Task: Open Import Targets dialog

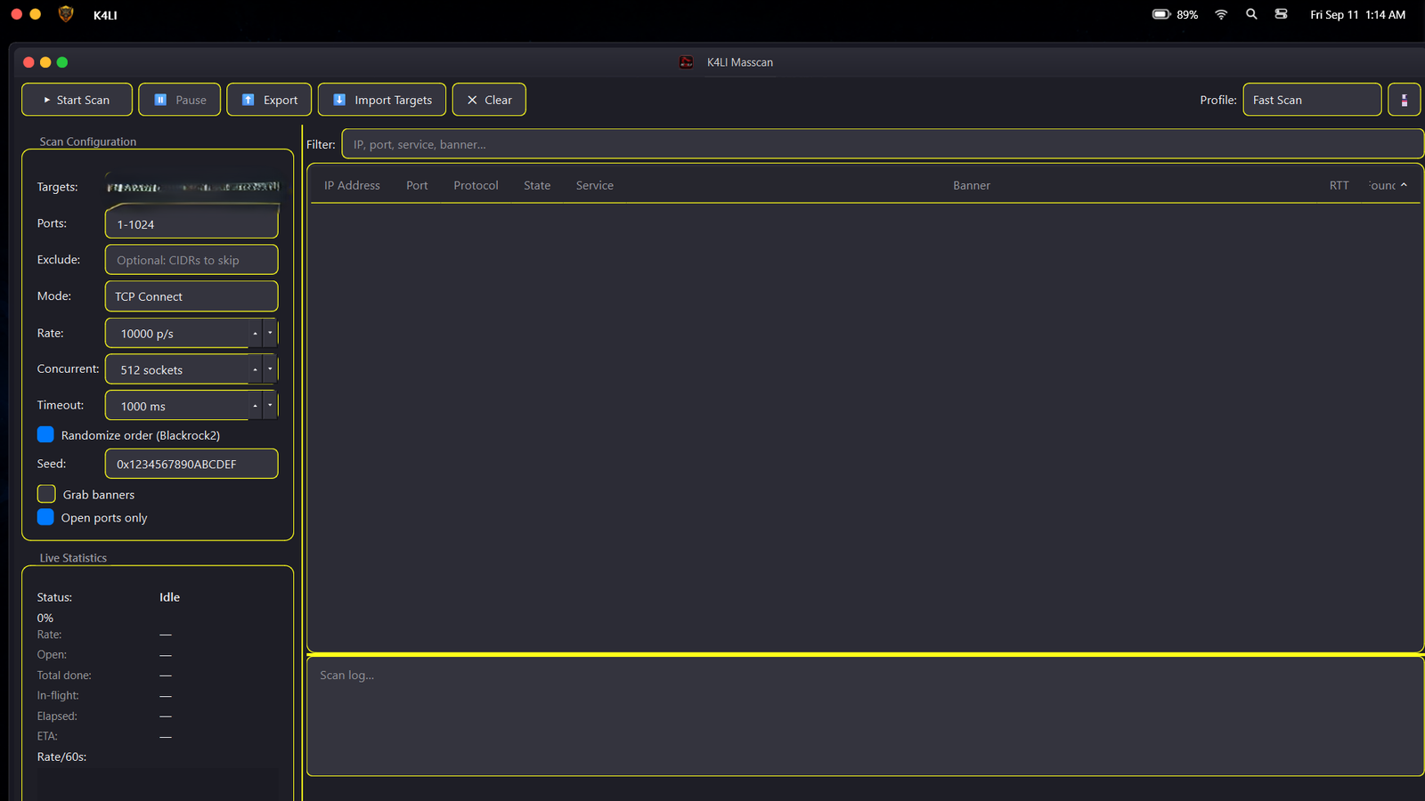Action: pos(382,100)
